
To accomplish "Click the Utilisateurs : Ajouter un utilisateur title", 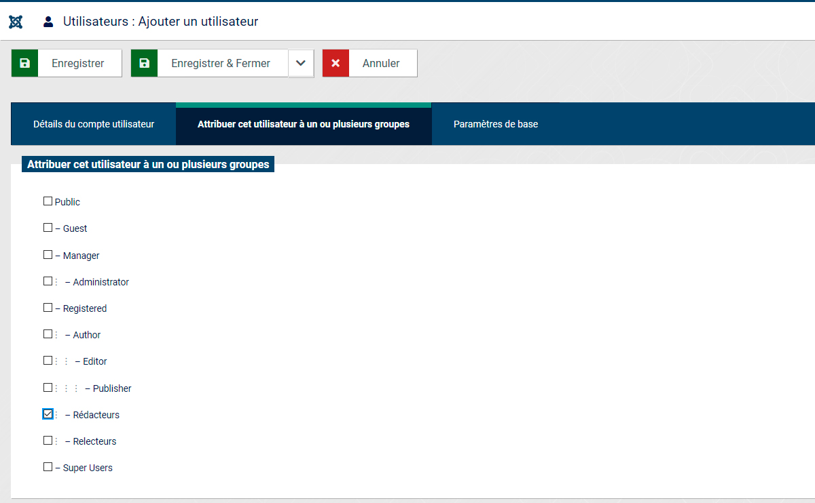I will point(161,22).
